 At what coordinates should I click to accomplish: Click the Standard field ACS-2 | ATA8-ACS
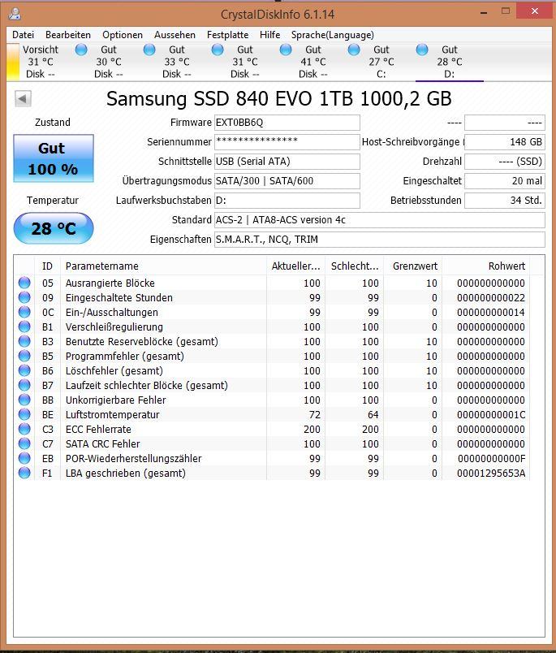pyautogui.click(x=380, y=219)
